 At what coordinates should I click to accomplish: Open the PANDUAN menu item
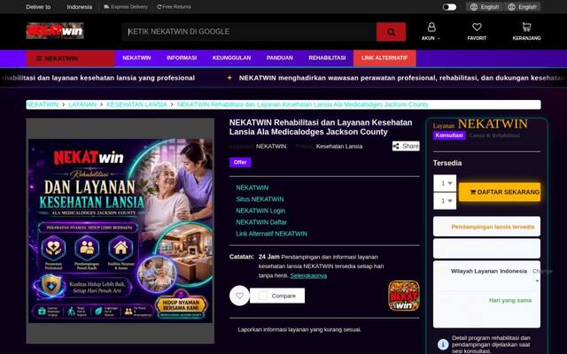pyautogui.click(x=280, y=58)
